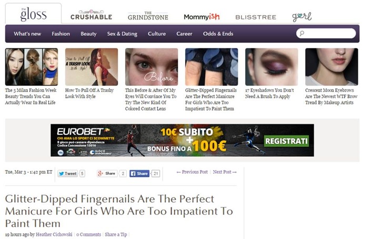Open the Crushable site logo
This screenshot has width=373, height=239.
tap(92, 15)
